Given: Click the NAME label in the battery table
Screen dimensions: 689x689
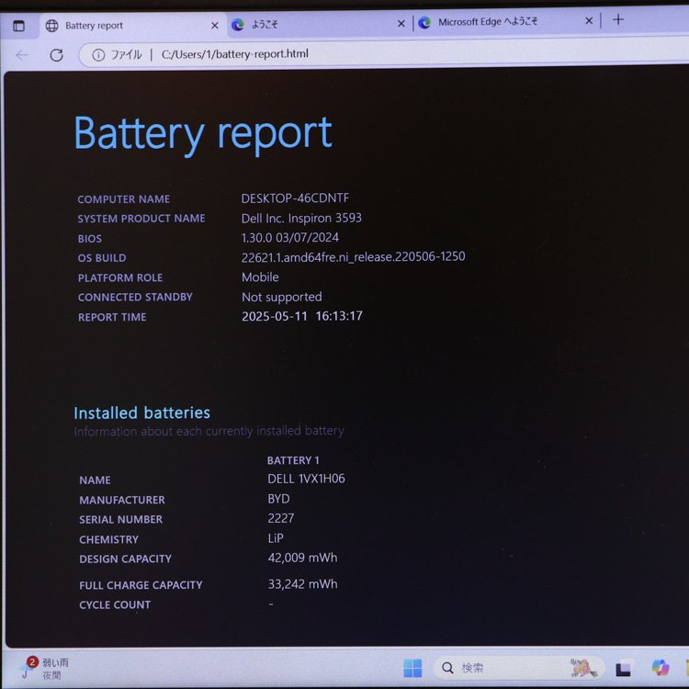Looking at the screenshot, I should point(95,480).
